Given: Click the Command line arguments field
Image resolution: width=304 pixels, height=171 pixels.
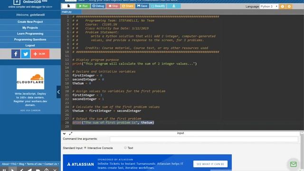Looking at the screenshot, I should coord(204,139).
